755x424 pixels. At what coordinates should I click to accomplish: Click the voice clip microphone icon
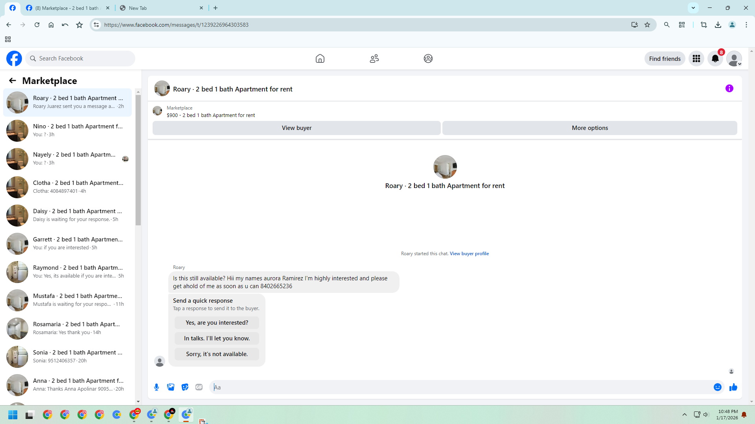point(157,387)
